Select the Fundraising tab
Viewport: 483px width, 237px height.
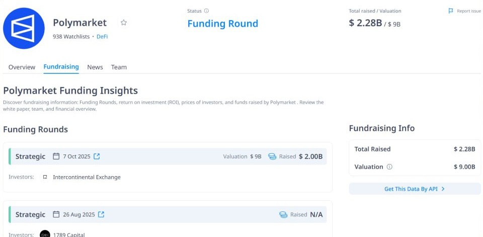[x=61, y=67]
